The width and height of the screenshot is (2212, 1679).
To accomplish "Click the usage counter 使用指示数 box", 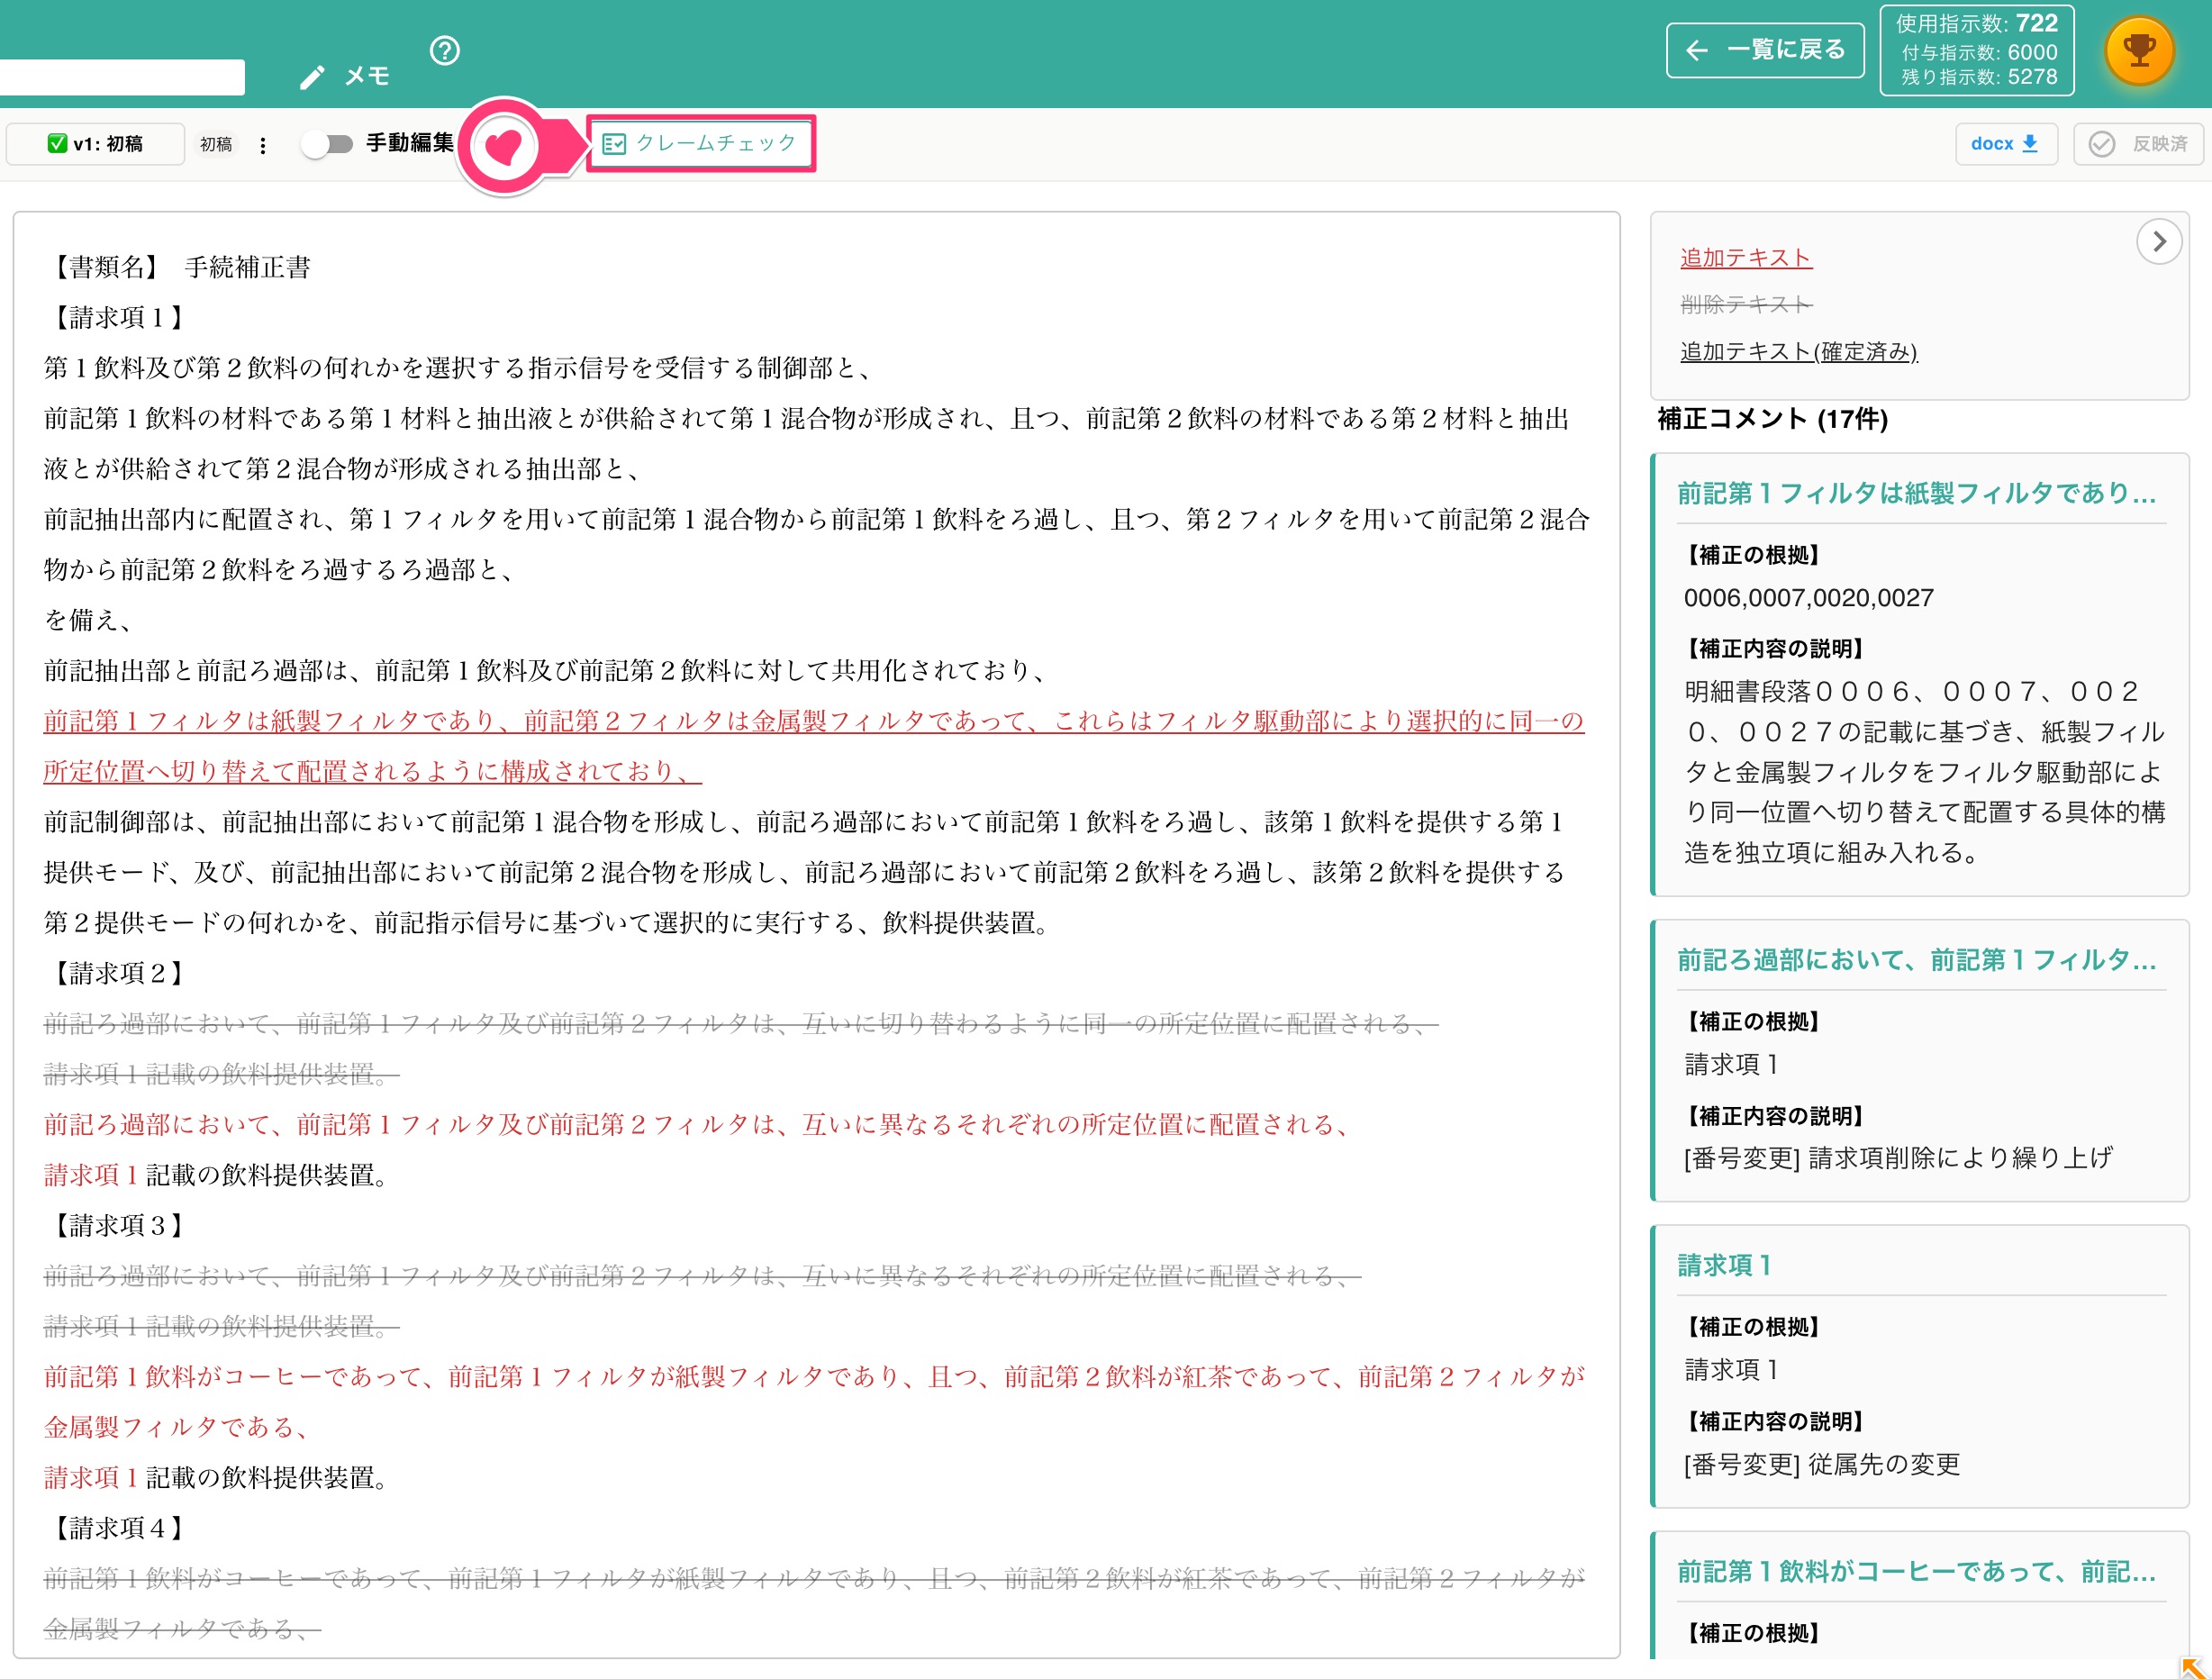I will (1976, 50).
